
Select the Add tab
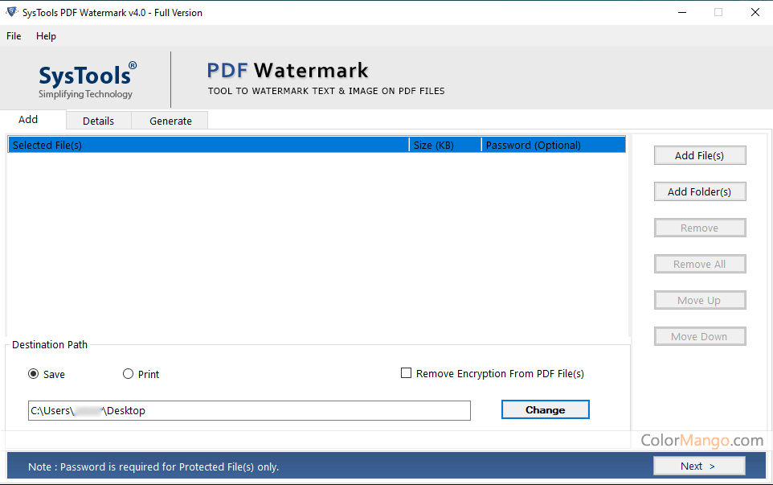(x=28, y=120)
